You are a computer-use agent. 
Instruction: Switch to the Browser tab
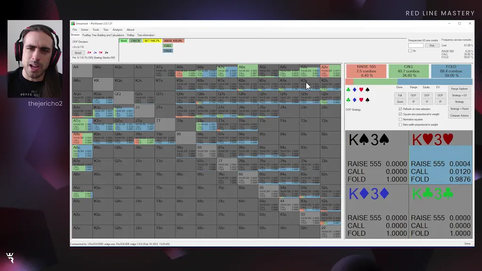point(75,35)
